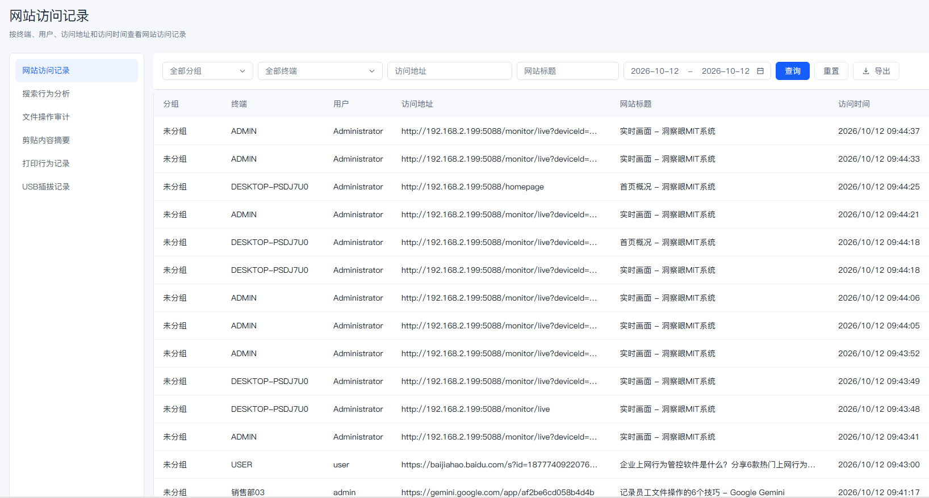Open USB插拔记录 in the sidebar
Viewport: 929px width, 498px height.
pyautogui.click(x=77, y=187)
